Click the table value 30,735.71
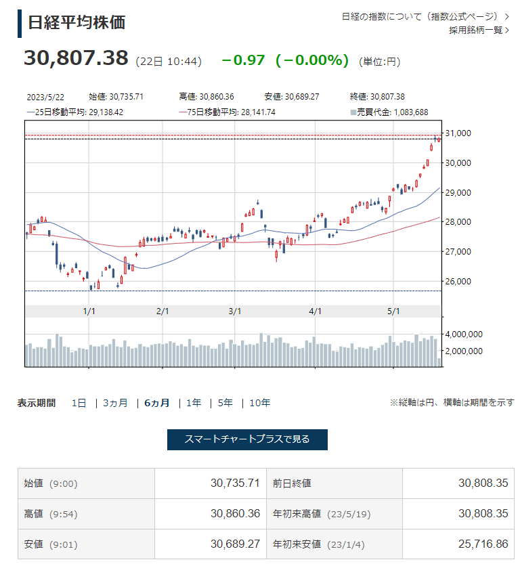Image resolution: width=518 pixels, height=564 pixels. (235, 483)
